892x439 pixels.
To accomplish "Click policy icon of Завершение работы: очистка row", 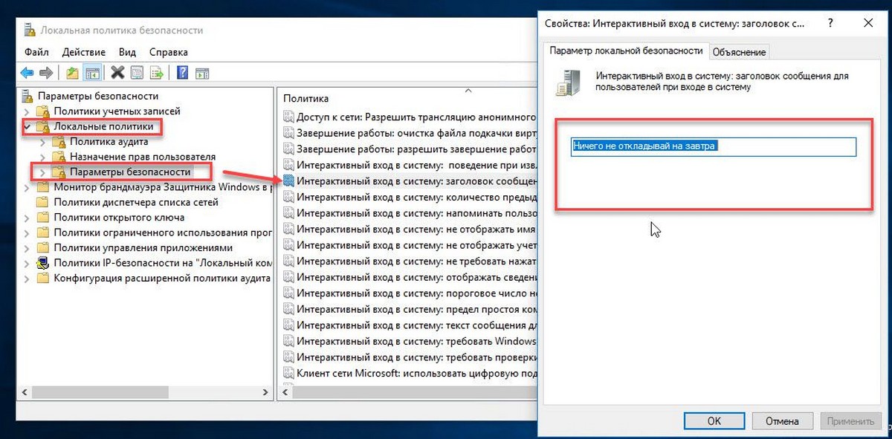I will pyautogui.click(x=288, y=133).
